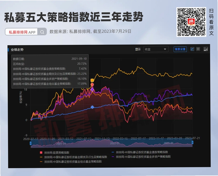This screenshot has height=176, width=218.
Task: Click the 收益率(%) y-axis title
Action: (21, 97)
